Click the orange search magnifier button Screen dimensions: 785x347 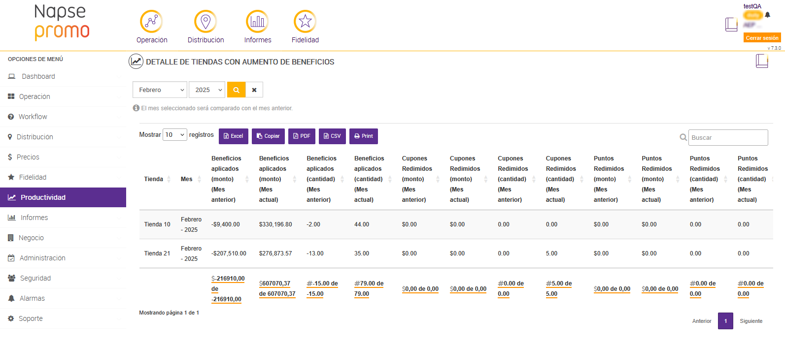coord(236,90)
